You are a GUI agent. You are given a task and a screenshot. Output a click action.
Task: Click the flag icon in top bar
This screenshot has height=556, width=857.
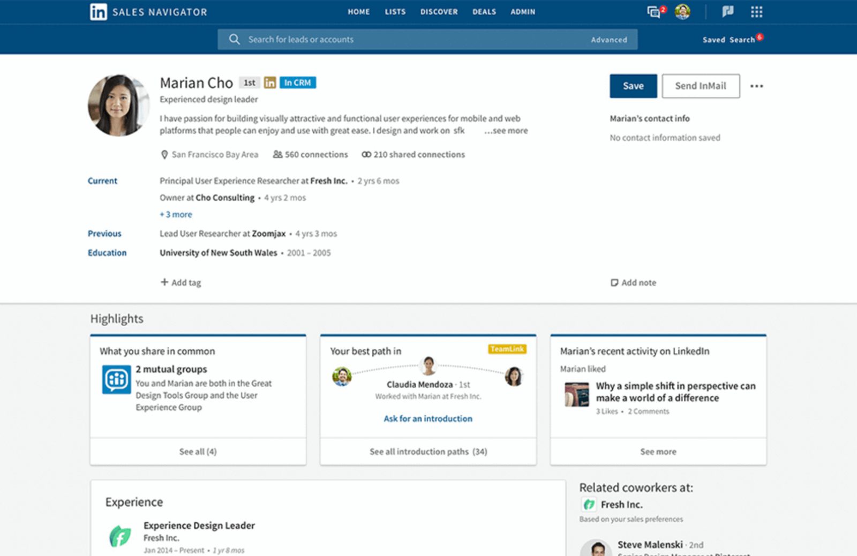coord(727,12)
